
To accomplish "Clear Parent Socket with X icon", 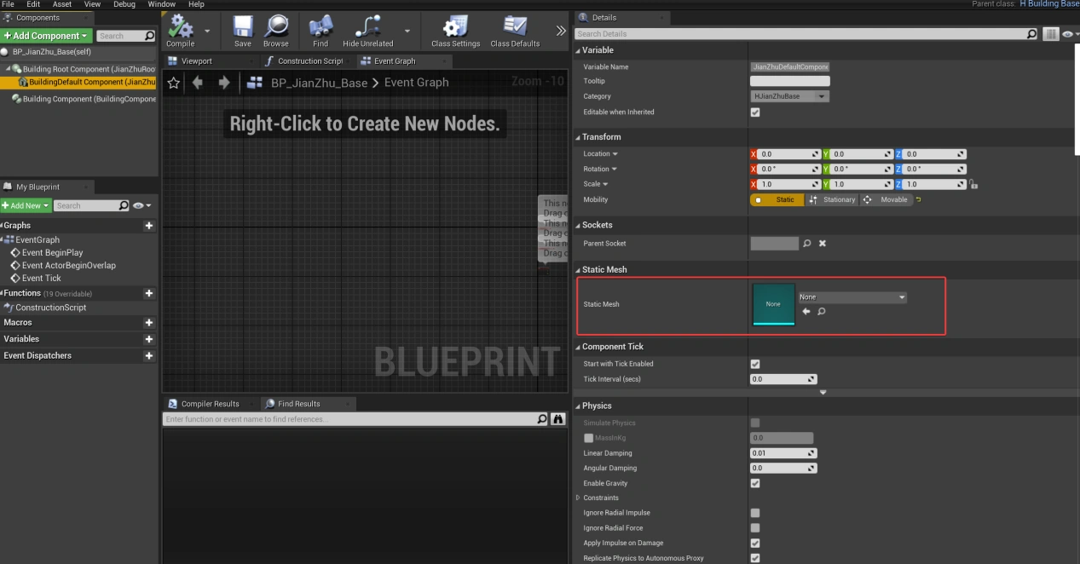I will pos(823,244).
